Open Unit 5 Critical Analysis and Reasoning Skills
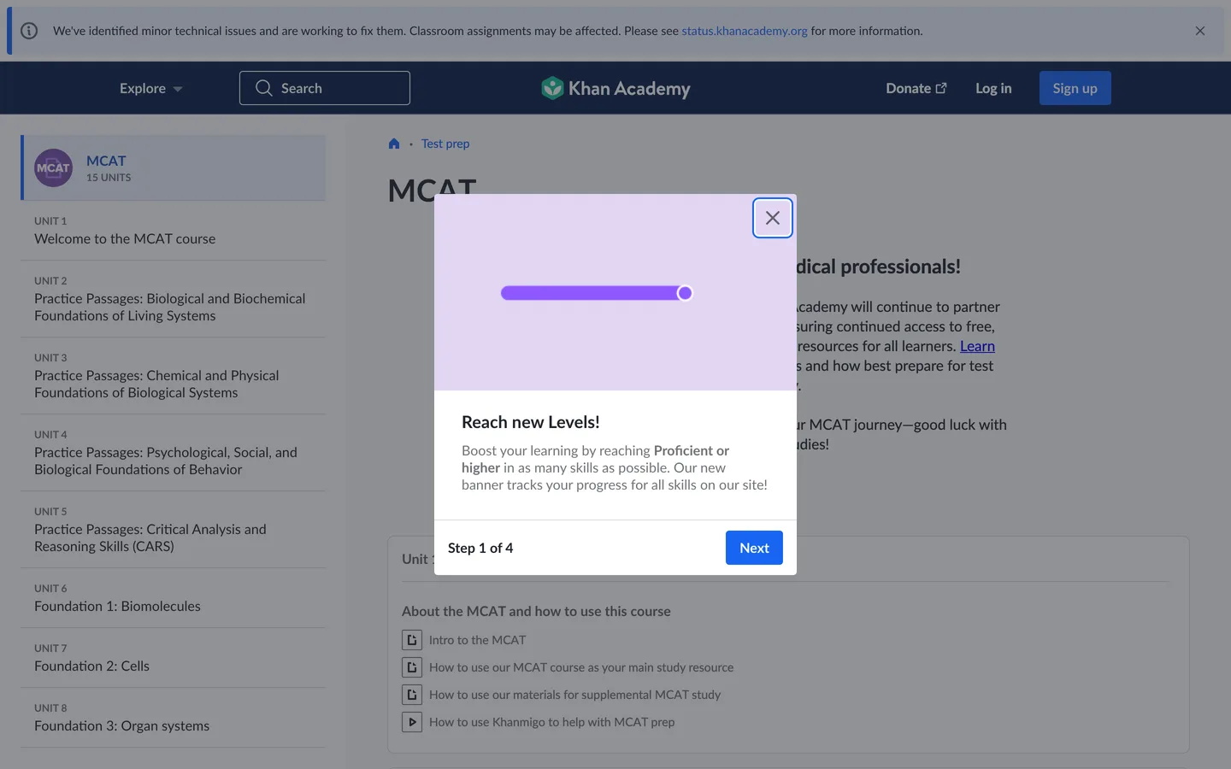Image resolution: width=1231 pixels, height=769 pixels. [173, 530]
